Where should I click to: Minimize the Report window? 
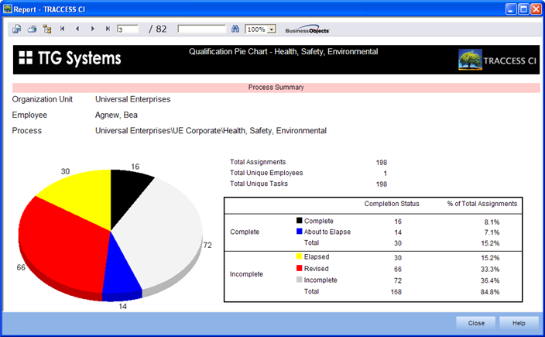tap(511, 9)
